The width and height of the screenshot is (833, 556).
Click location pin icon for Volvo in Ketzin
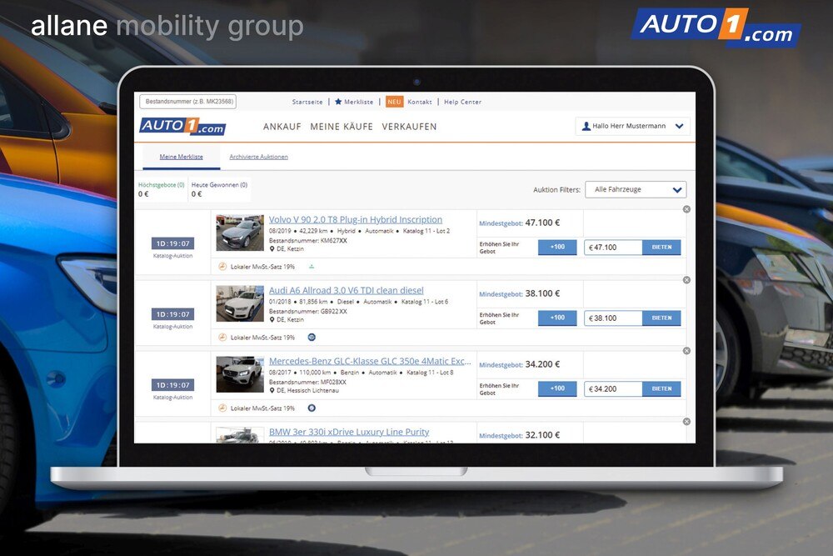(272, 248)
